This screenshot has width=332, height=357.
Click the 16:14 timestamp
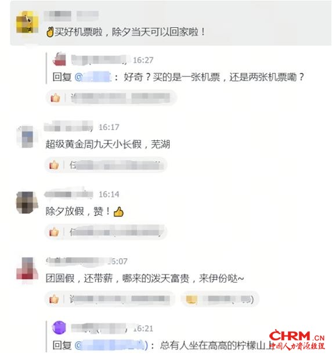[109, 194]
